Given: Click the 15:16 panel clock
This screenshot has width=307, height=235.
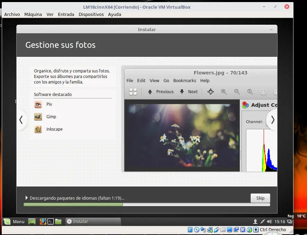Looking at the screenshot, I should 280,222.
